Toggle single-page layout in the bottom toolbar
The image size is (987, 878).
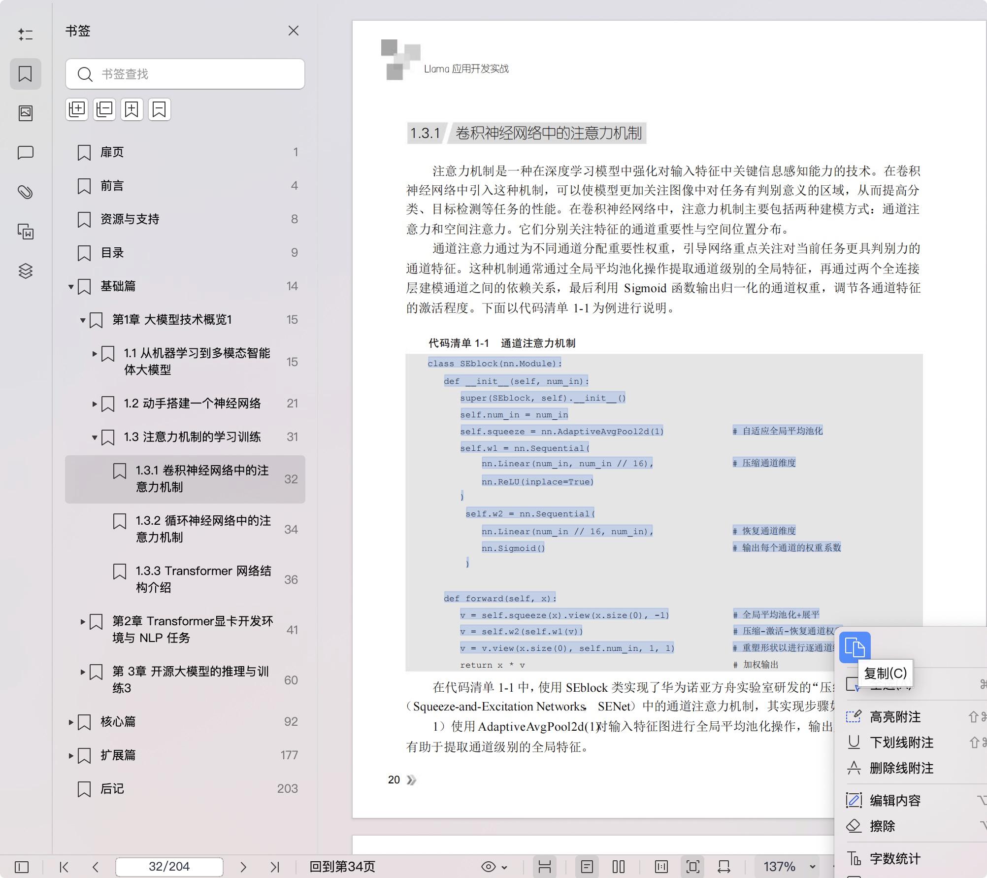click(x=587, y=866)
